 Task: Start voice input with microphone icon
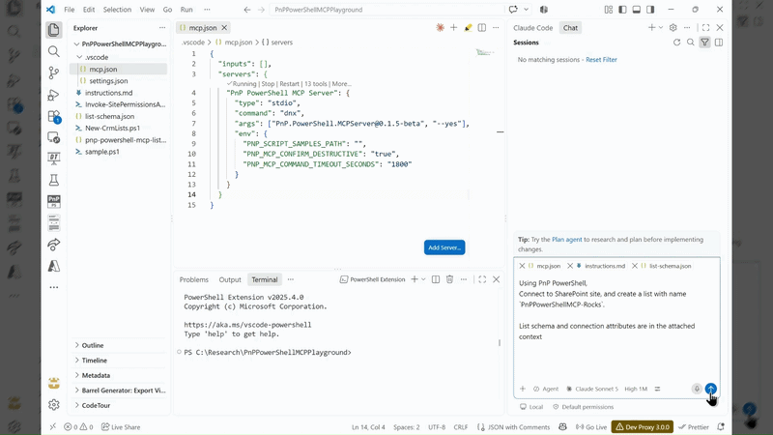(x=697, y=389)
